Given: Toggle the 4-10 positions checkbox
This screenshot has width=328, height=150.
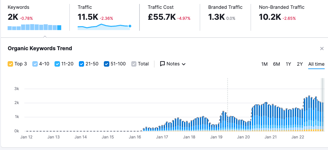Looking at the screenshot, I should 35,64.
